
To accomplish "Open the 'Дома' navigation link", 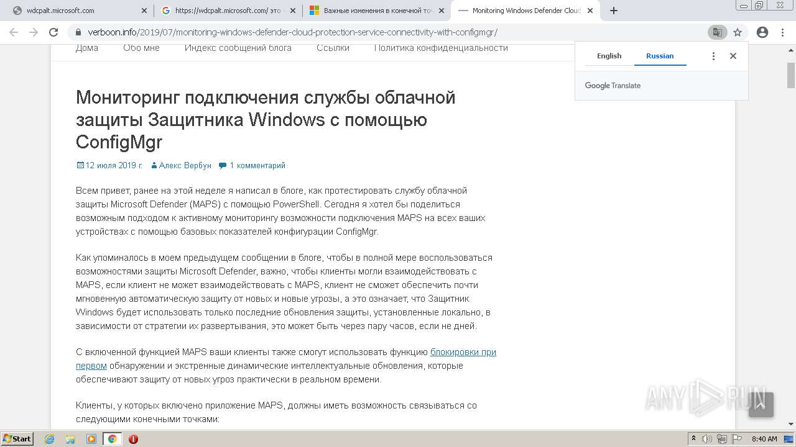I will click(87, 48).
